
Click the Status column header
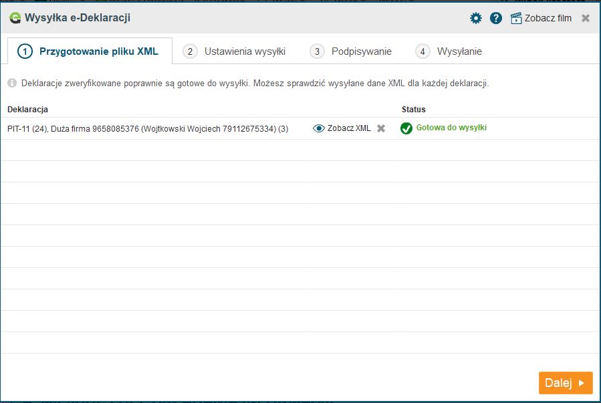click(x=414, y=110)
